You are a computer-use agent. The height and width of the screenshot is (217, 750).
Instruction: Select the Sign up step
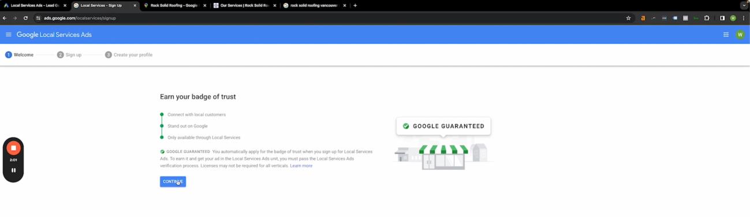(69, 55)
